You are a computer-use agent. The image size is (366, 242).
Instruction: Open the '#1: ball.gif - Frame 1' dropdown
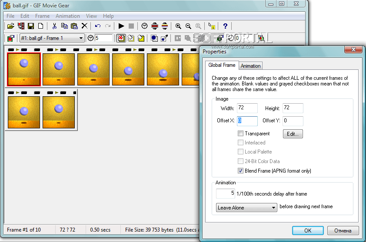[x=52, y=38]
